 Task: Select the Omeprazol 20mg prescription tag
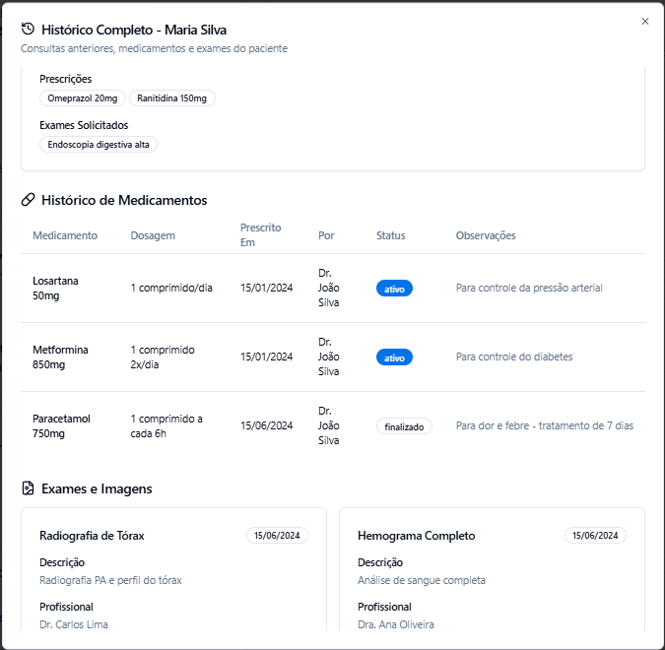point(83,98)
